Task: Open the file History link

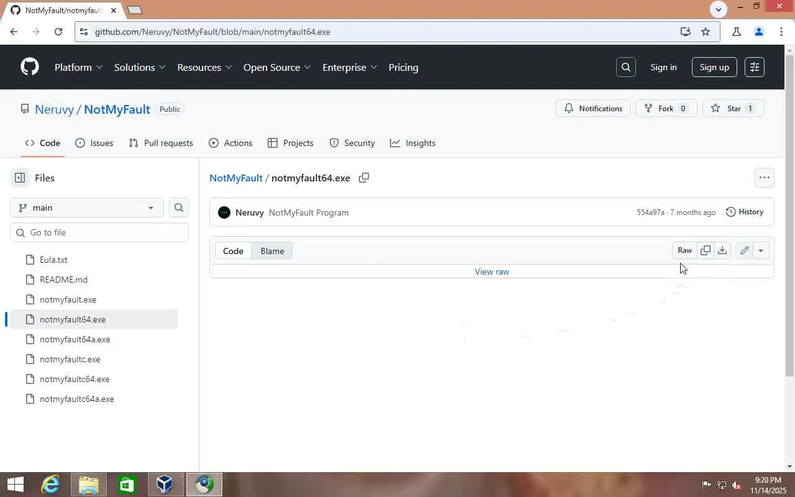Action: [x=744, y=212]
